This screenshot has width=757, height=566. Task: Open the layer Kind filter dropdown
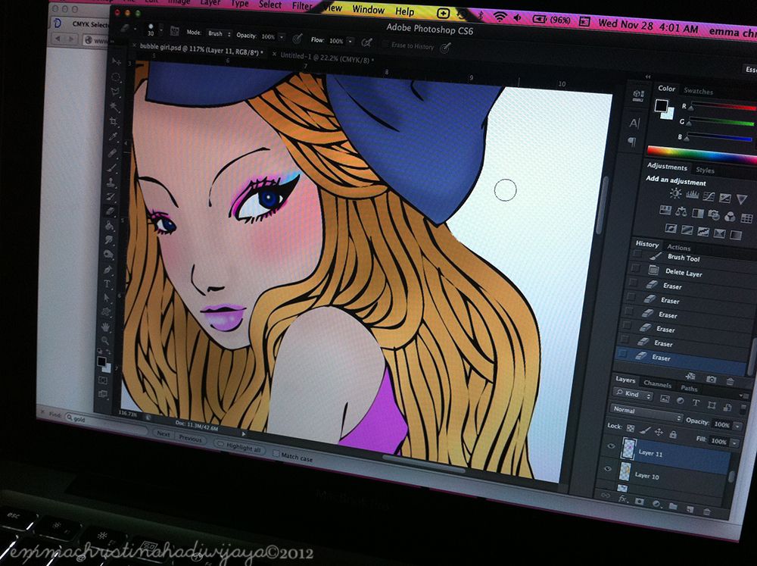634,394
